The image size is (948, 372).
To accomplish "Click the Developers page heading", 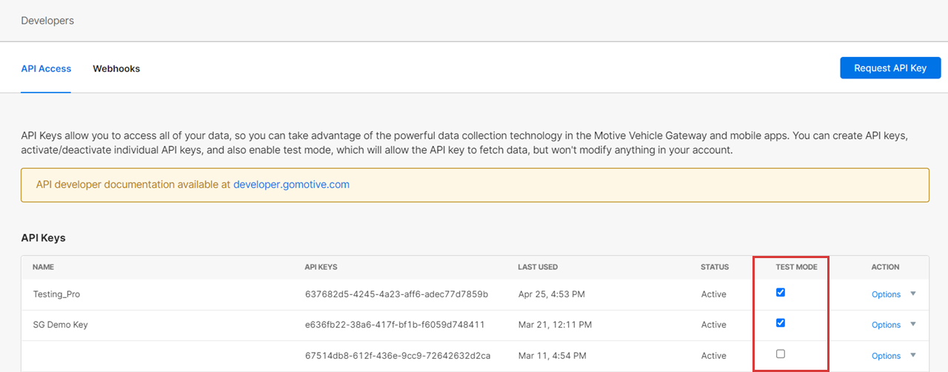I will [47, 21].
